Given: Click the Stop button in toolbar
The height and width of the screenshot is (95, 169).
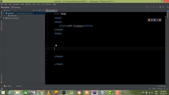Looking at the screenshot, I should (x=163, y=7).
